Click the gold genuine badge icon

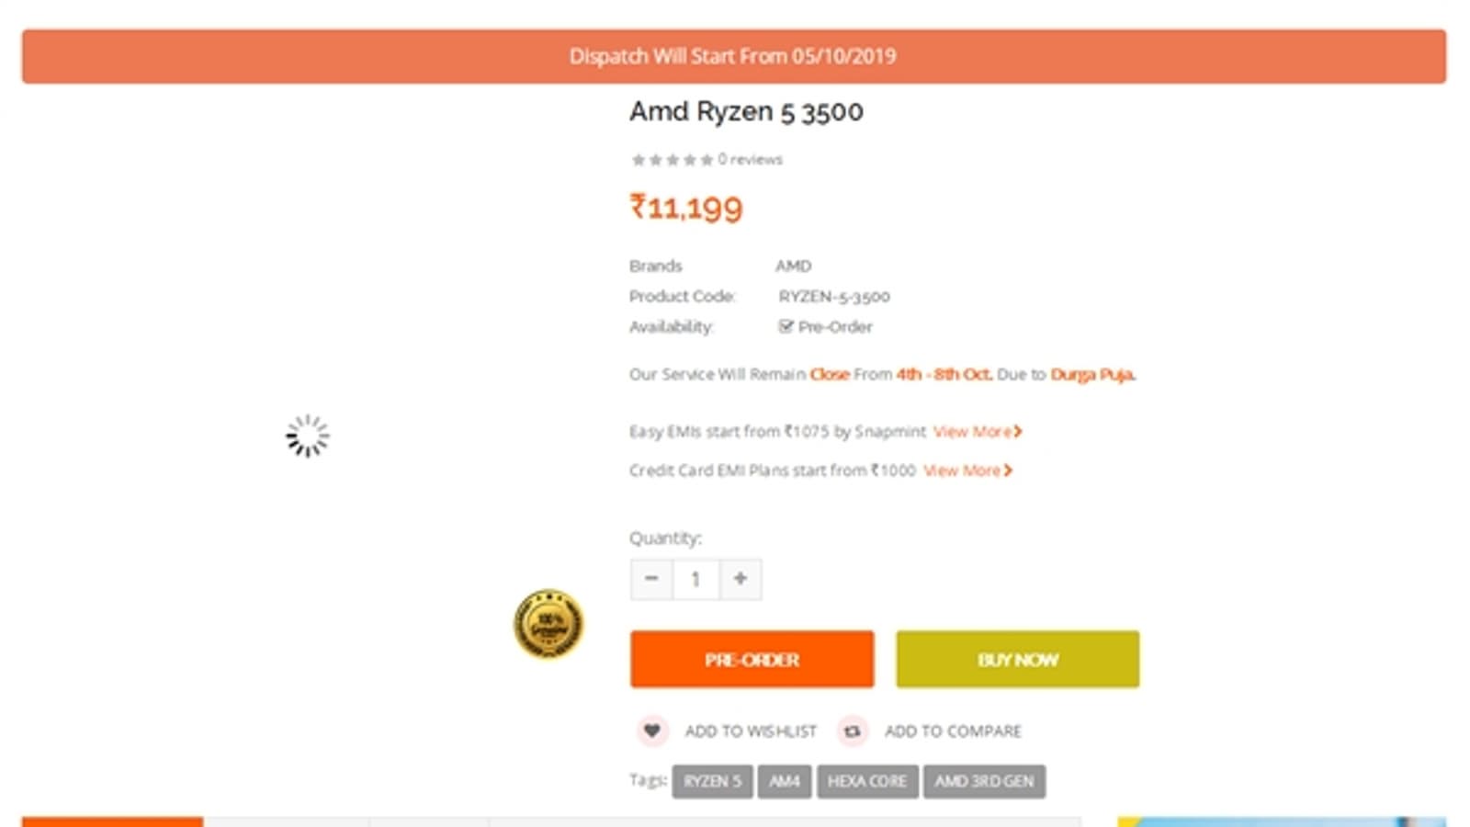coord(548,625)
